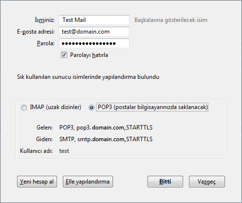Open Elle yapılandırma manual configuration
242x203 pixels.
(88, 182)
